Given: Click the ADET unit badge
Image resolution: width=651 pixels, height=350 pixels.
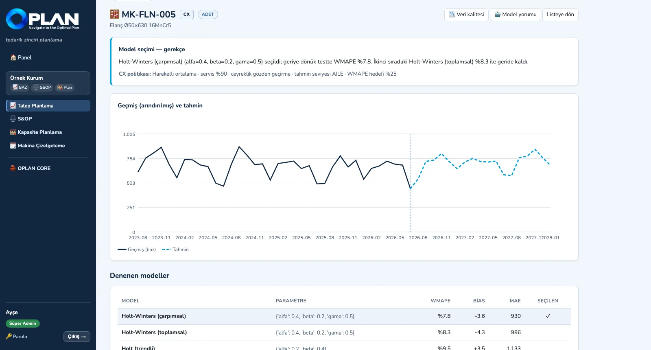Looking at the screenshot, I should point(208,14).
